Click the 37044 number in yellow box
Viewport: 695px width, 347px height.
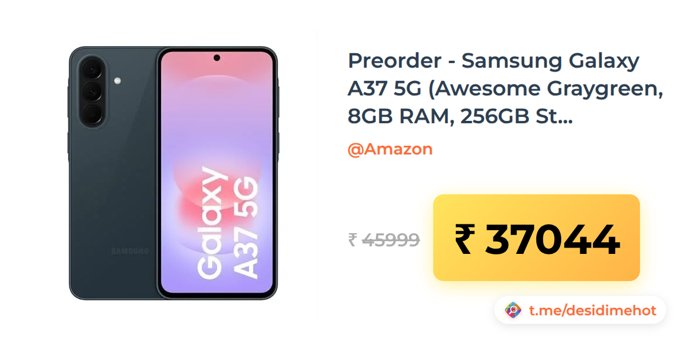click(552, 239)
